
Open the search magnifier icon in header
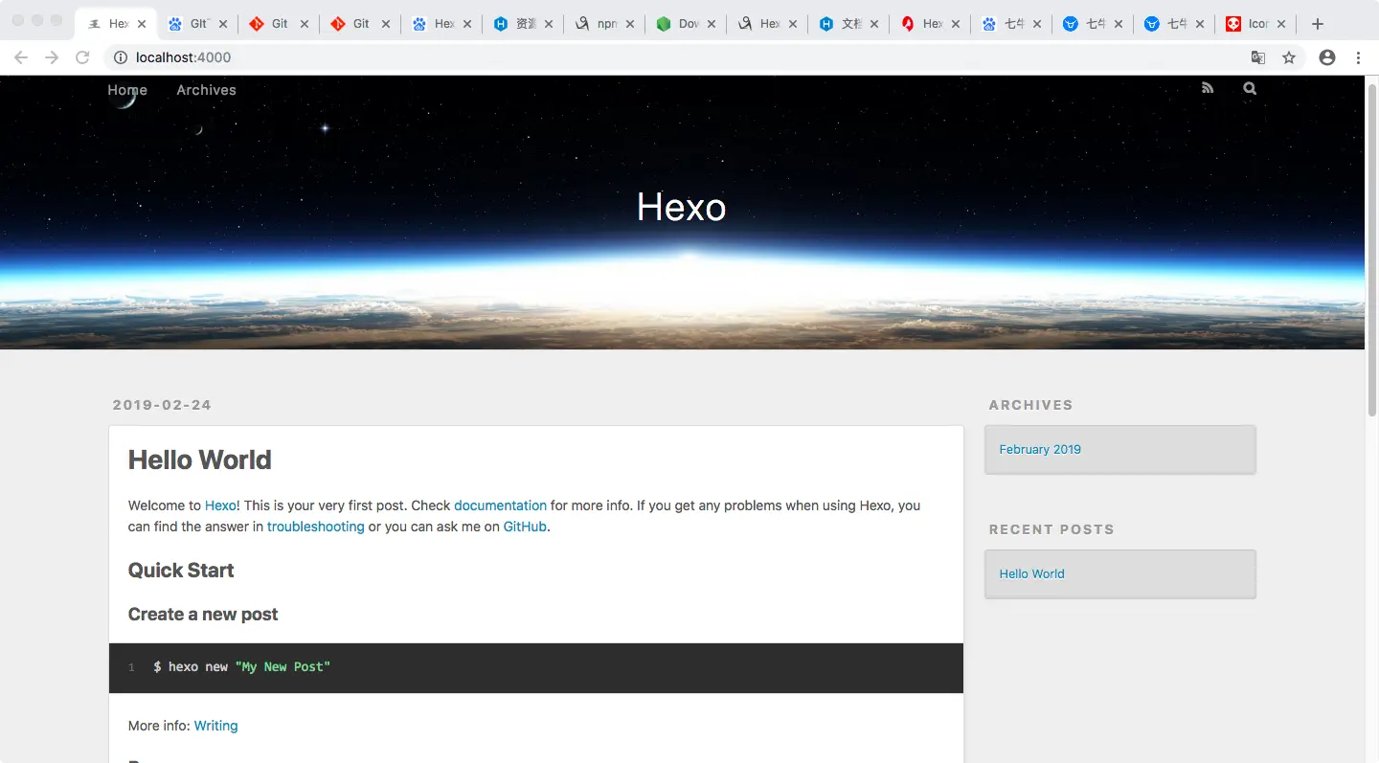1250,88
